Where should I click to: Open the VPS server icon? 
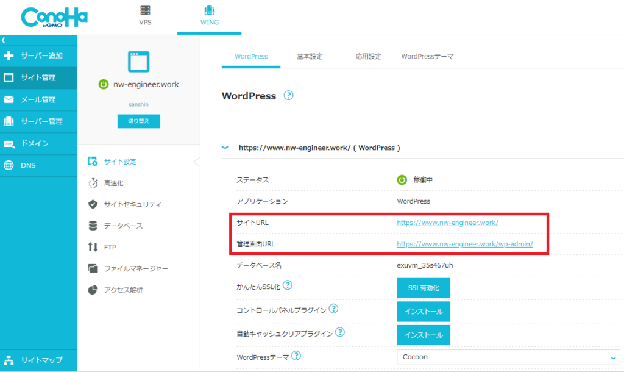pyautogui.click(x=145, y=10)
